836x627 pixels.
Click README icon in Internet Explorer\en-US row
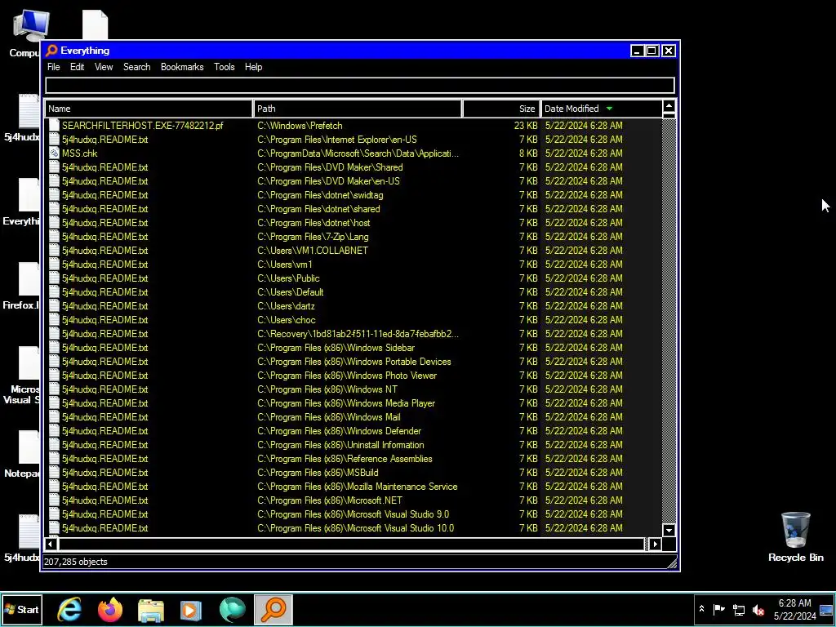54,139
